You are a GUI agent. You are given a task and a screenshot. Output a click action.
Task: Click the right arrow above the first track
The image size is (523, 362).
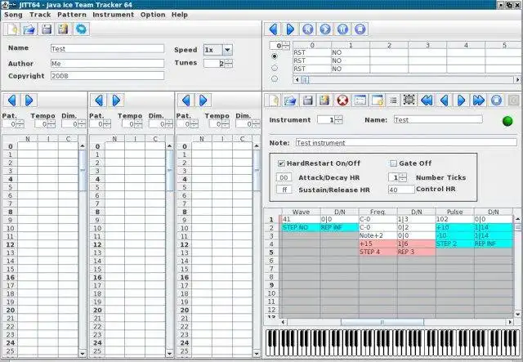[29, 100]
